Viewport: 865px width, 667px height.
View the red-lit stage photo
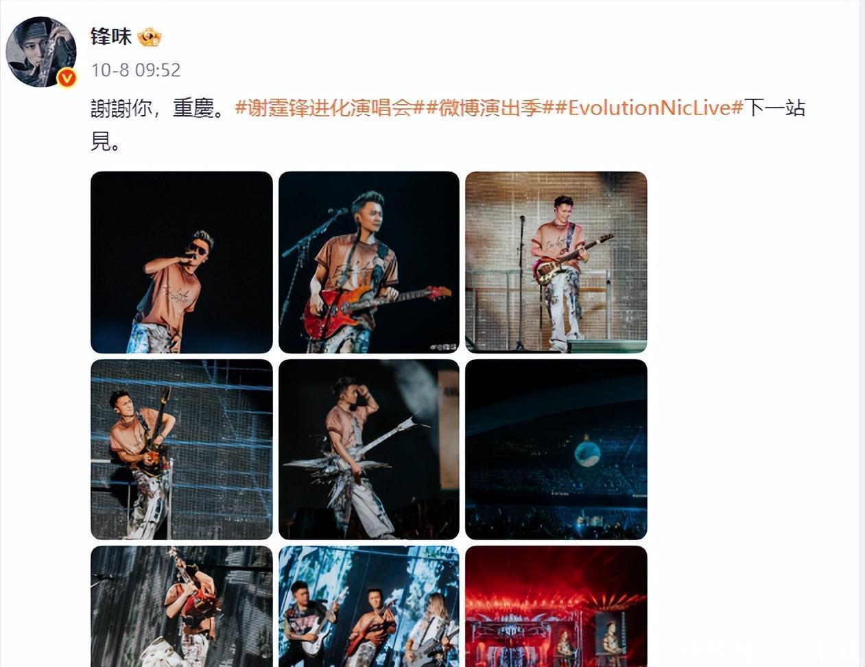tap(556, 607)
